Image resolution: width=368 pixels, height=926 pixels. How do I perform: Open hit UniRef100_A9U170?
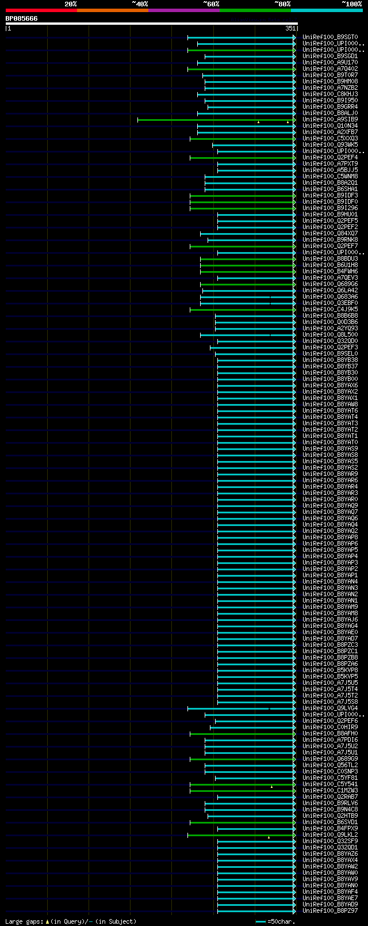pyautogui.click(x=330, y=63)
